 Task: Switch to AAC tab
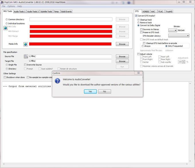click(153, 11)
